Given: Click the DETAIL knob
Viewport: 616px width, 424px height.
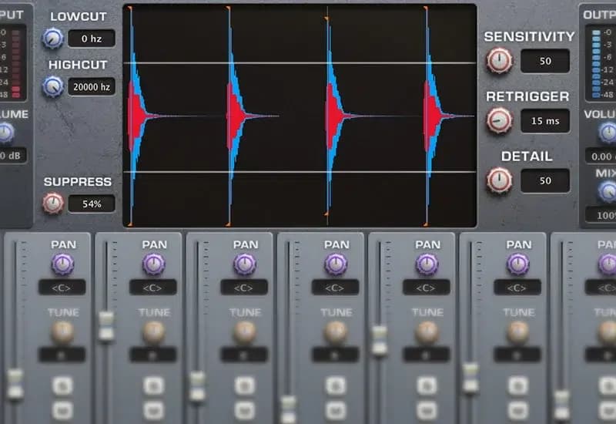Looking at the screenshot, I should 499,180.
